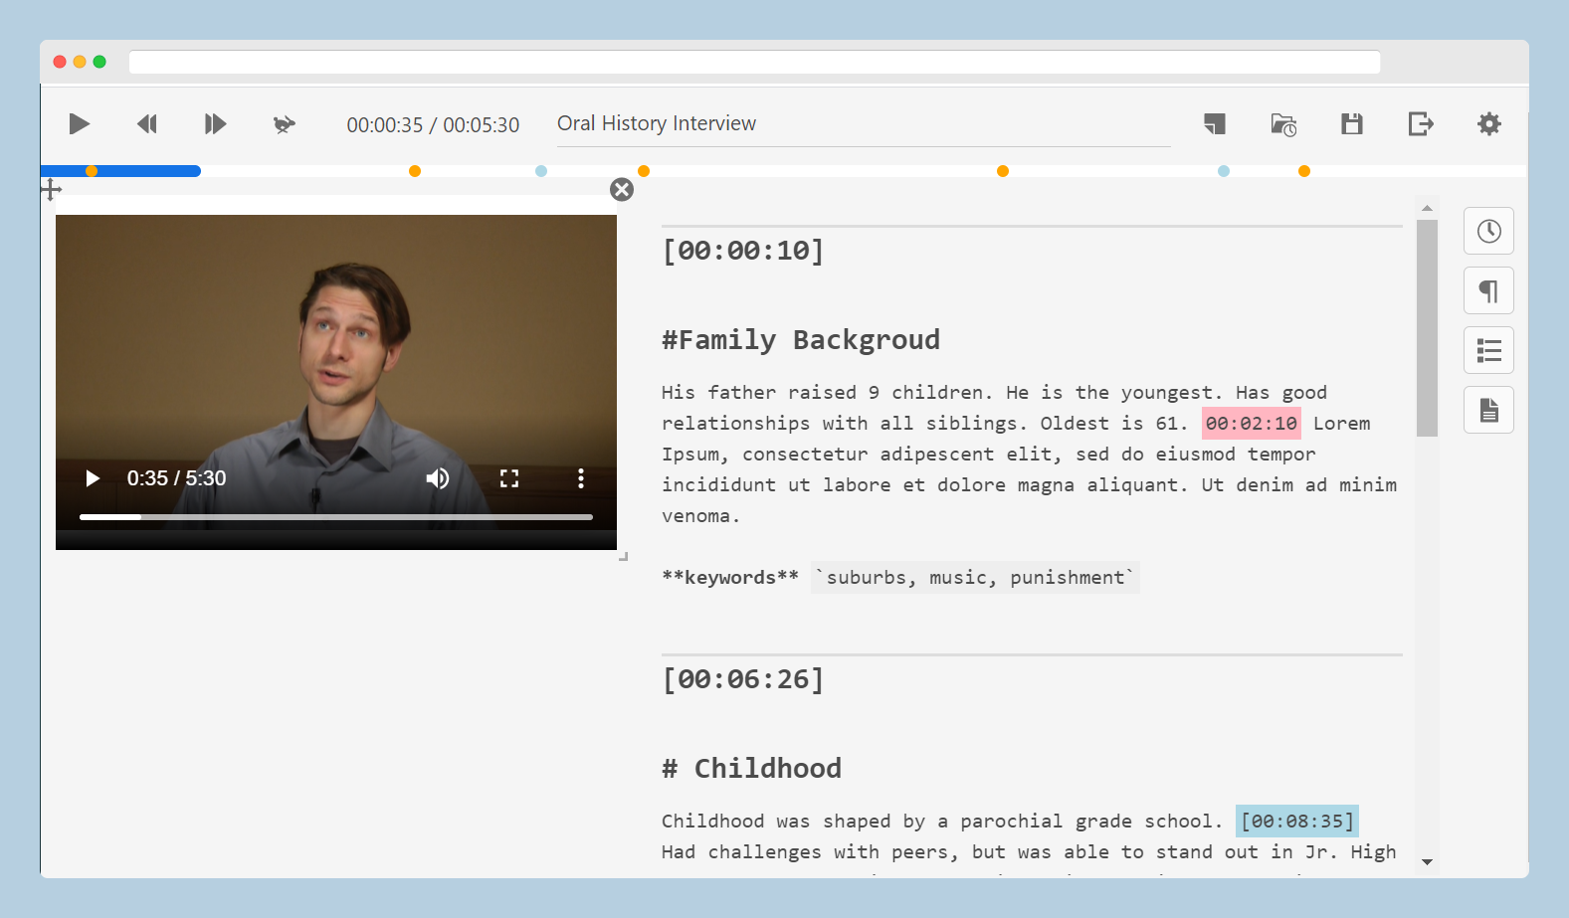Open the video's three-dot options menu
1569x918 pixels.
coord(581,478)
